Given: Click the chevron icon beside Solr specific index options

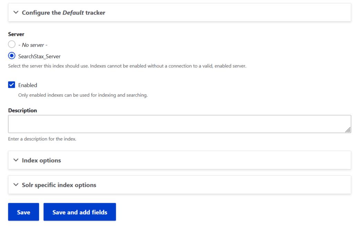Looking at the screenshot, I should coord(16,185).
